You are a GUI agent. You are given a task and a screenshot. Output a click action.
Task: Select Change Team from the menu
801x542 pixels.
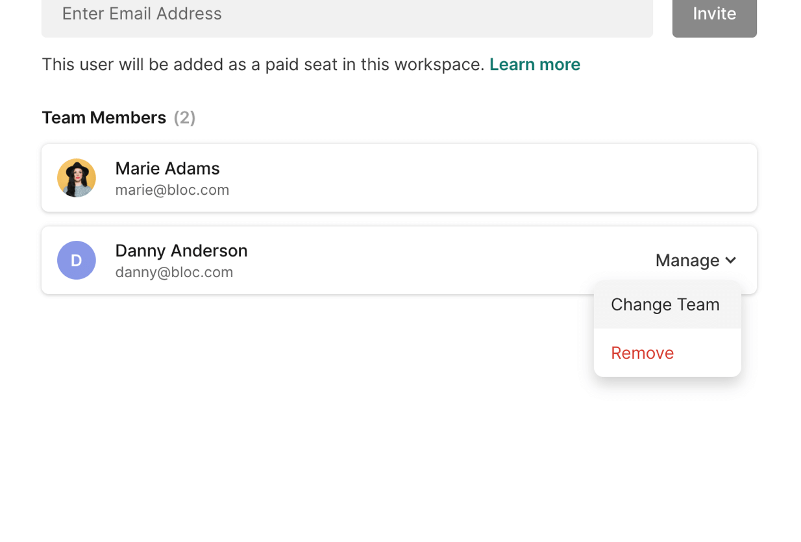(x=665, y=304)
